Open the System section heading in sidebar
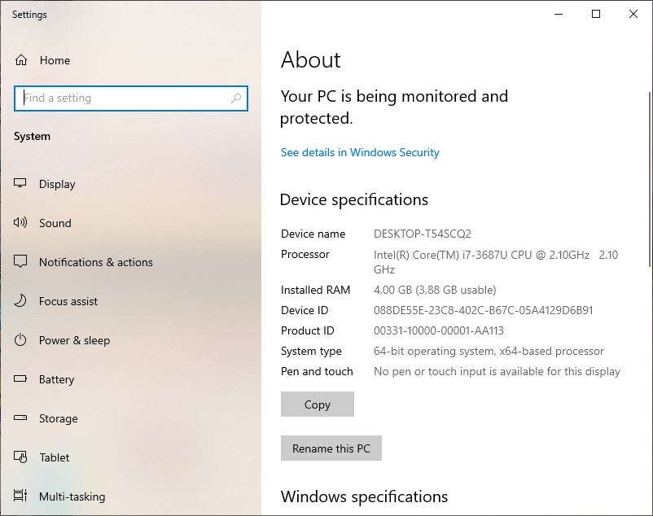This screenshot has width=653, height=516. tap(32, 136)
